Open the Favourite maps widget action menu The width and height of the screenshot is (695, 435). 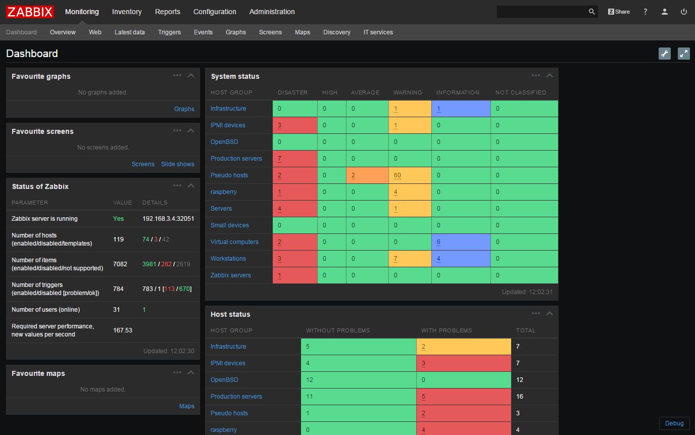[x=177, y=372]
